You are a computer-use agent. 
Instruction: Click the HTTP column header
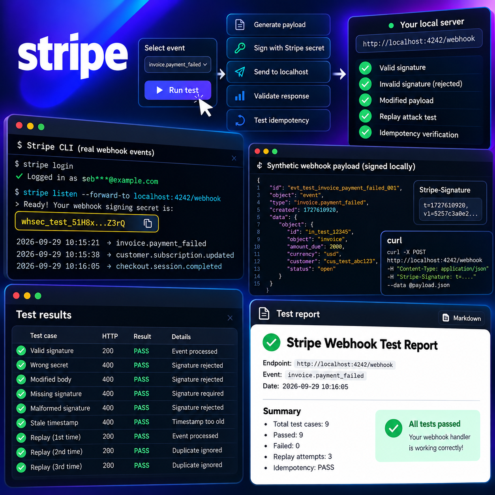click(x=110, y=336)
